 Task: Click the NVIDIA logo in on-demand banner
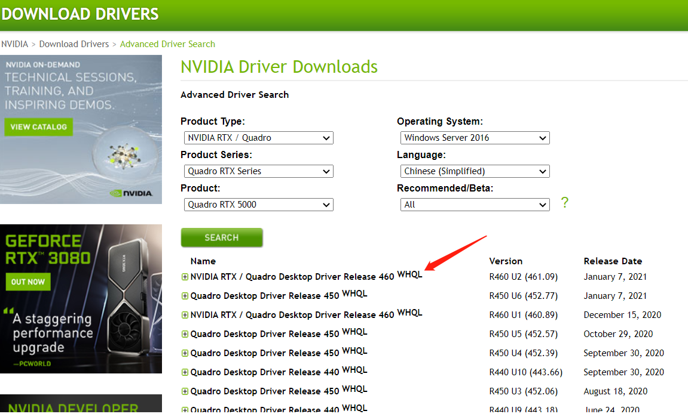(x=132, y=193)
